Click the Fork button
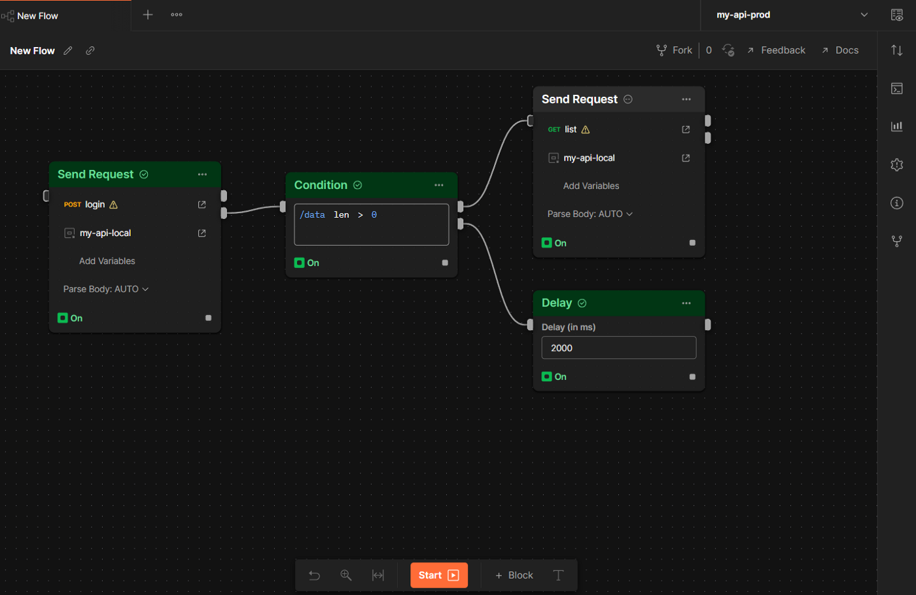 pyautogui.click(x=675, y=50)
